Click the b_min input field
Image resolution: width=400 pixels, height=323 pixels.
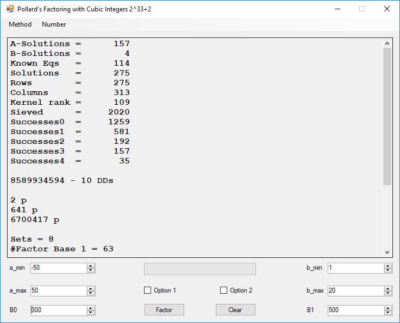pyautogui.click(x=356, y=268)
